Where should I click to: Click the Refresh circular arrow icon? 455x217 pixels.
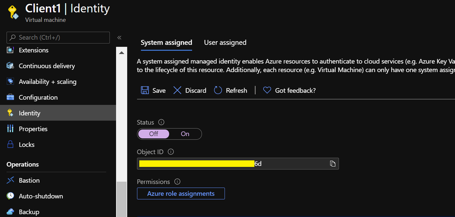tap(218, 90)
